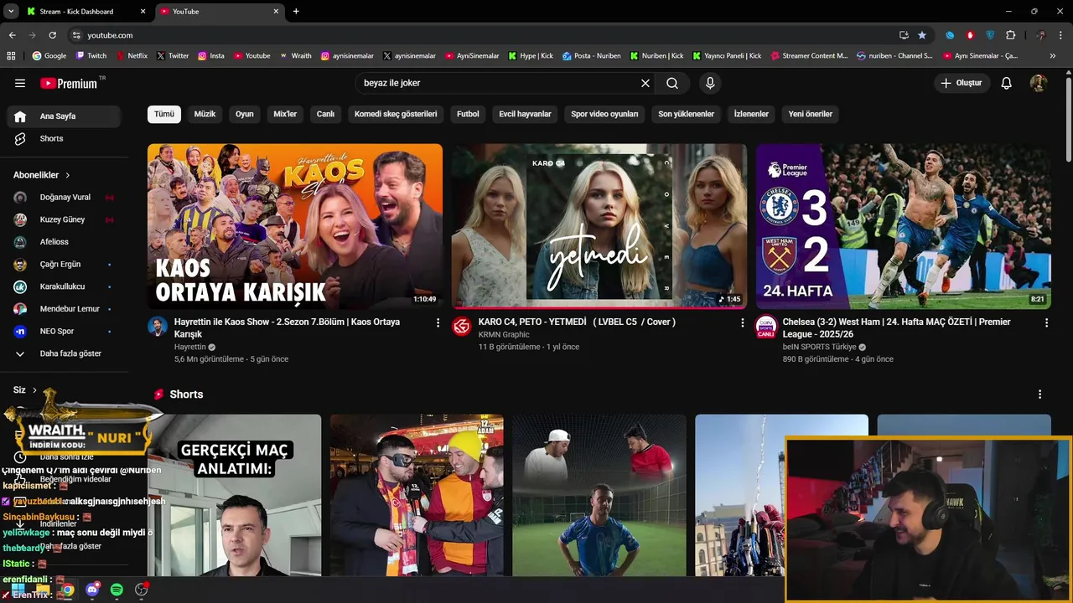Open the KRMN Graphic channel avatar
Image resolution: width=1073 pixels, height=603 pixels.
(462, 326)
